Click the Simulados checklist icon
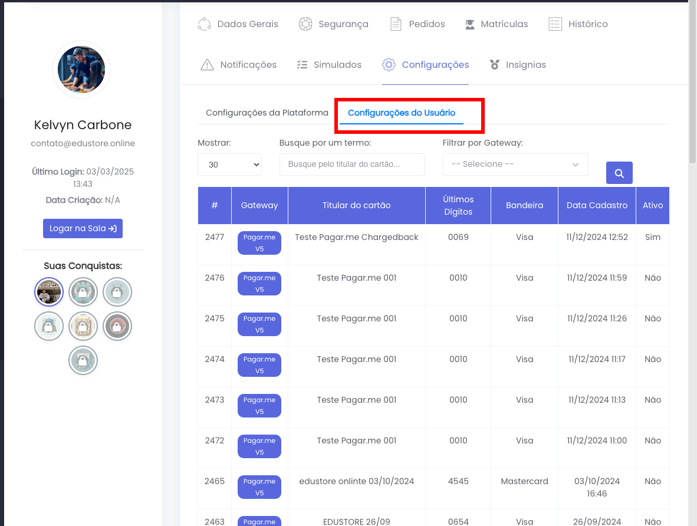This screenshot has width=697, height=526. tap(302, 65)
